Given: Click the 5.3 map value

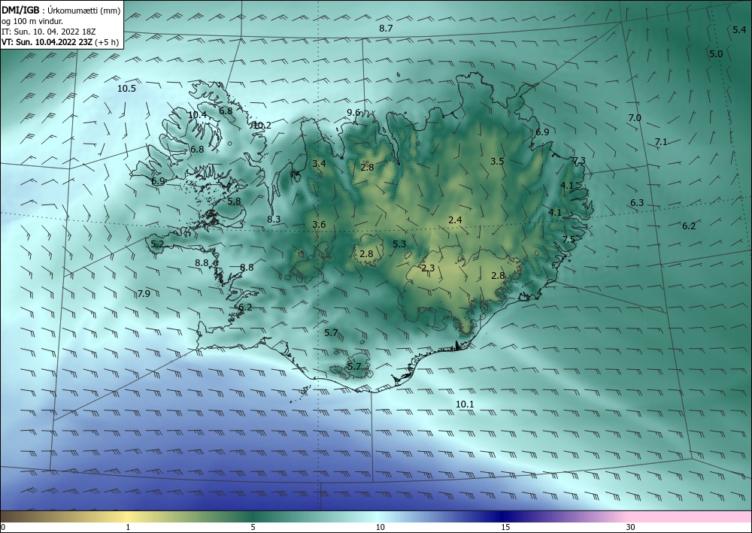Looking at the screenshot, I should click(399, 244).
